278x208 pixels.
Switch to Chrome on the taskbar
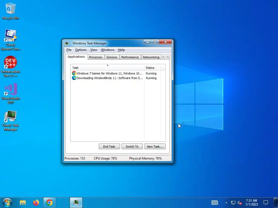(49, 203)
